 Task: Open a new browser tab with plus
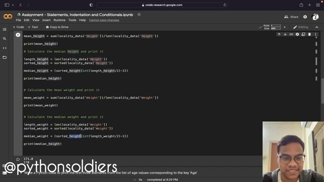(x=309, y=5)
